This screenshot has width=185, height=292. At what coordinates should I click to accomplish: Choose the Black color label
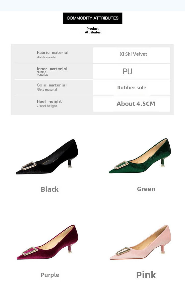(50, 189)
